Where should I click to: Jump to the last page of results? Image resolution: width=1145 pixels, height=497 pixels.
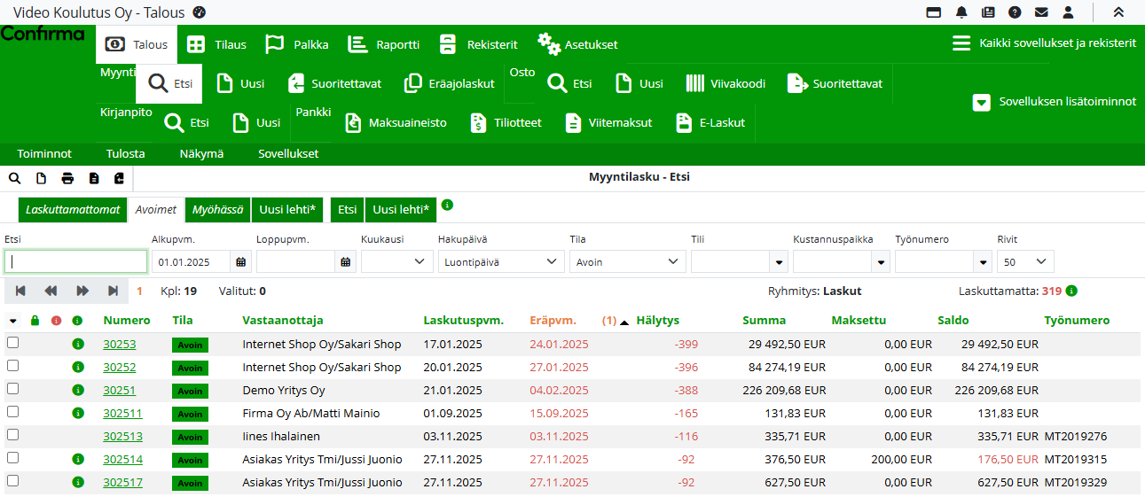114,291
